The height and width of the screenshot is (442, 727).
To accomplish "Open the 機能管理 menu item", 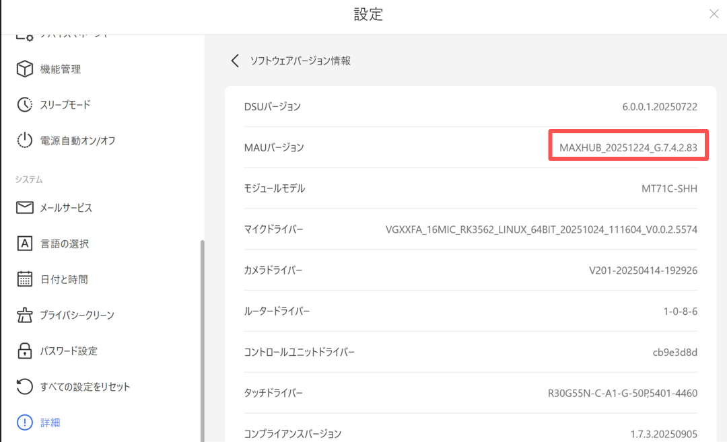I will (x=61, y=69).
